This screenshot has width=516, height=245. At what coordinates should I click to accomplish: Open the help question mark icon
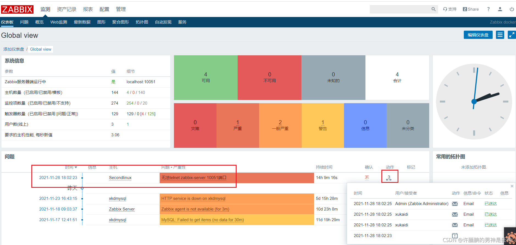click(488, 9)
